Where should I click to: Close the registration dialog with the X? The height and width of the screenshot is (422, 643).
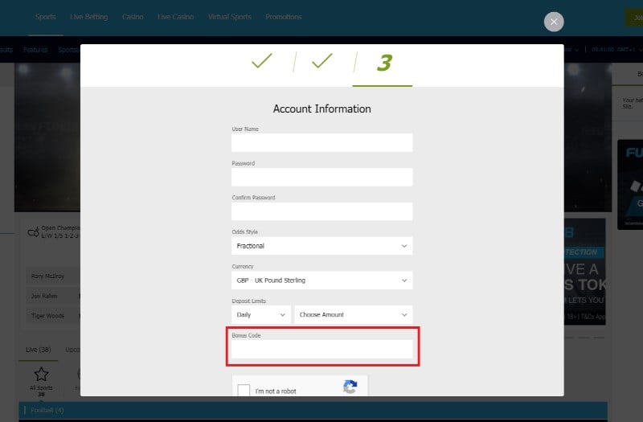554,22
